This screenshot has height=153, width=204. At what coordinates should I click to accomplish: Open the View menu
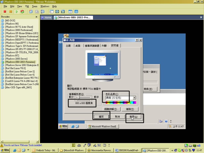pos(20,6)
